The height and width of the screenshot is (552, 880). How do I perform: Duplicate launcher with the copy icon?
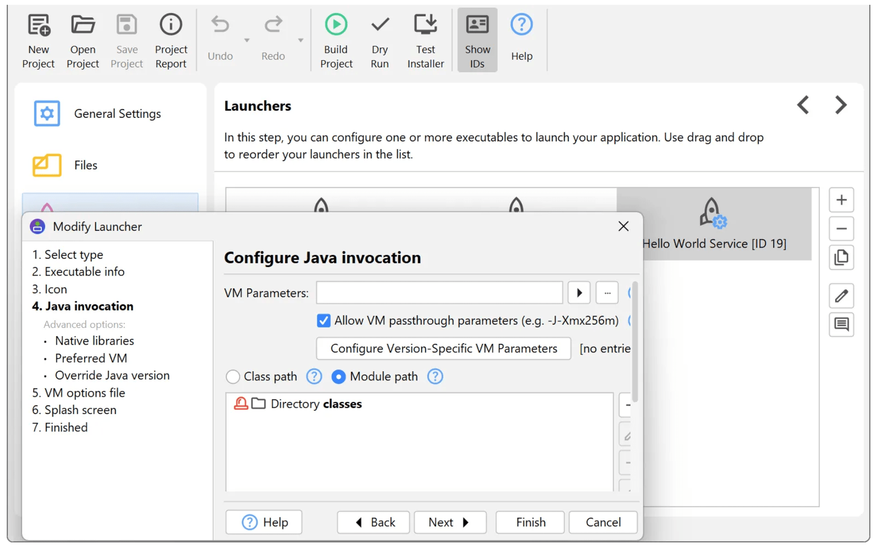pyautogui.click(x=841, y=257)
